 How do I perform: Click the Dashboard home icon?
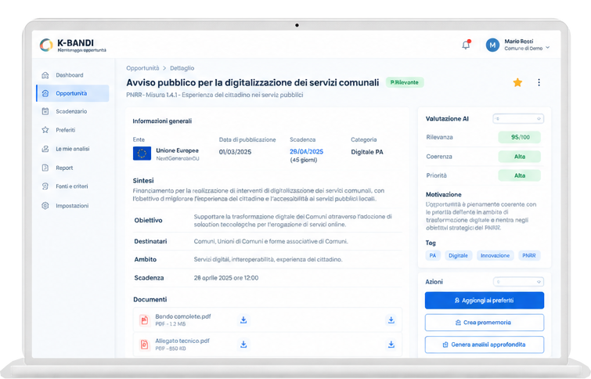(45, 75)
